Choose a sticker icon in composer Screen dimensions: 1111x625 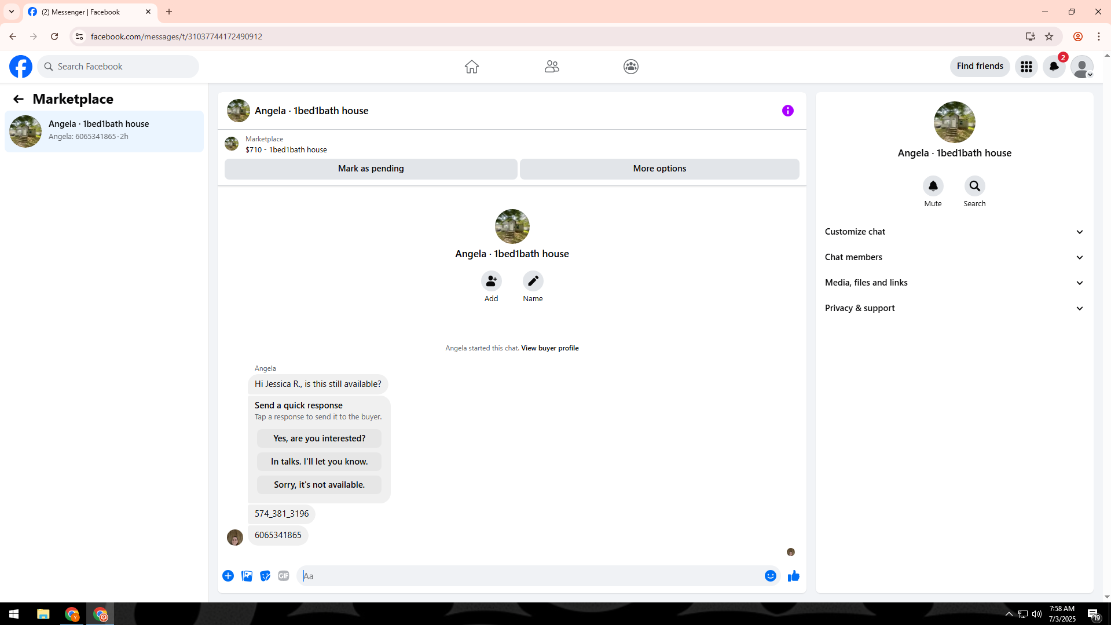[x=265, y=576]
